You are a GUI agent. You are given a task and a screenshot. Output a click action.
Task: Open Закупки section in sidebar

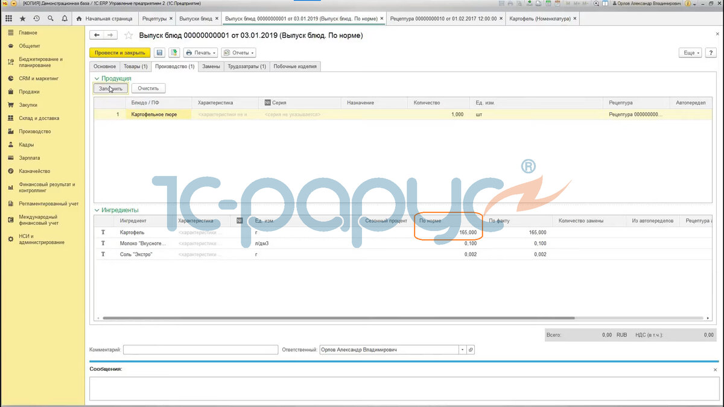coord(42,105)
